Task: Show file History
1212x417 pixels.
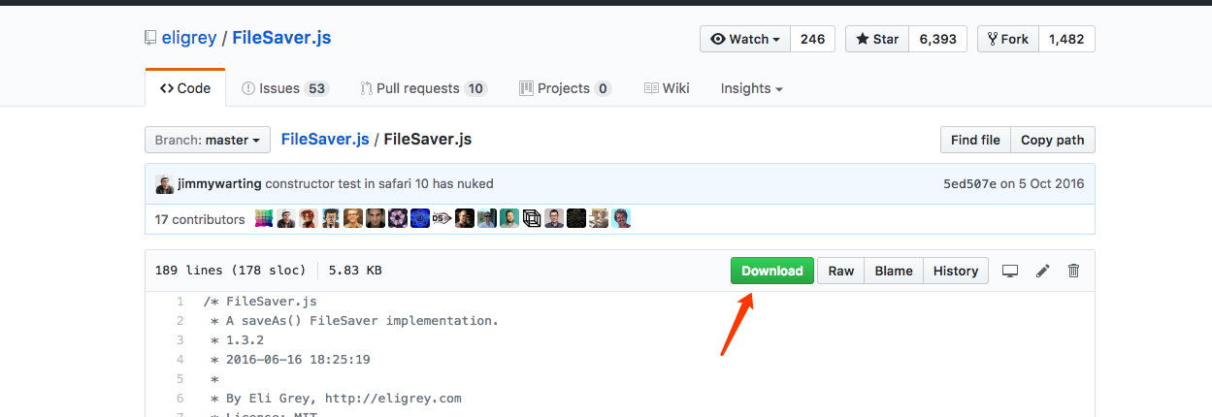Action: tap(956, 271)
